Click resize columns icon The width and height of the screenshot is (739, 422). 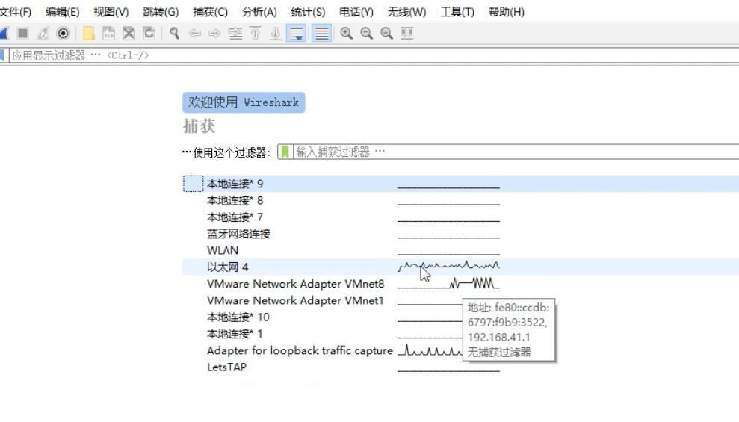tap(407, 34)
